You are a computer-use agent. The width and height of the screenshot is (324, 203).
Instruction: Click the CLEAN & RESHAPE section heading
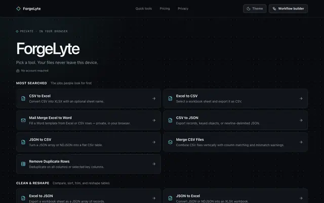32,183
